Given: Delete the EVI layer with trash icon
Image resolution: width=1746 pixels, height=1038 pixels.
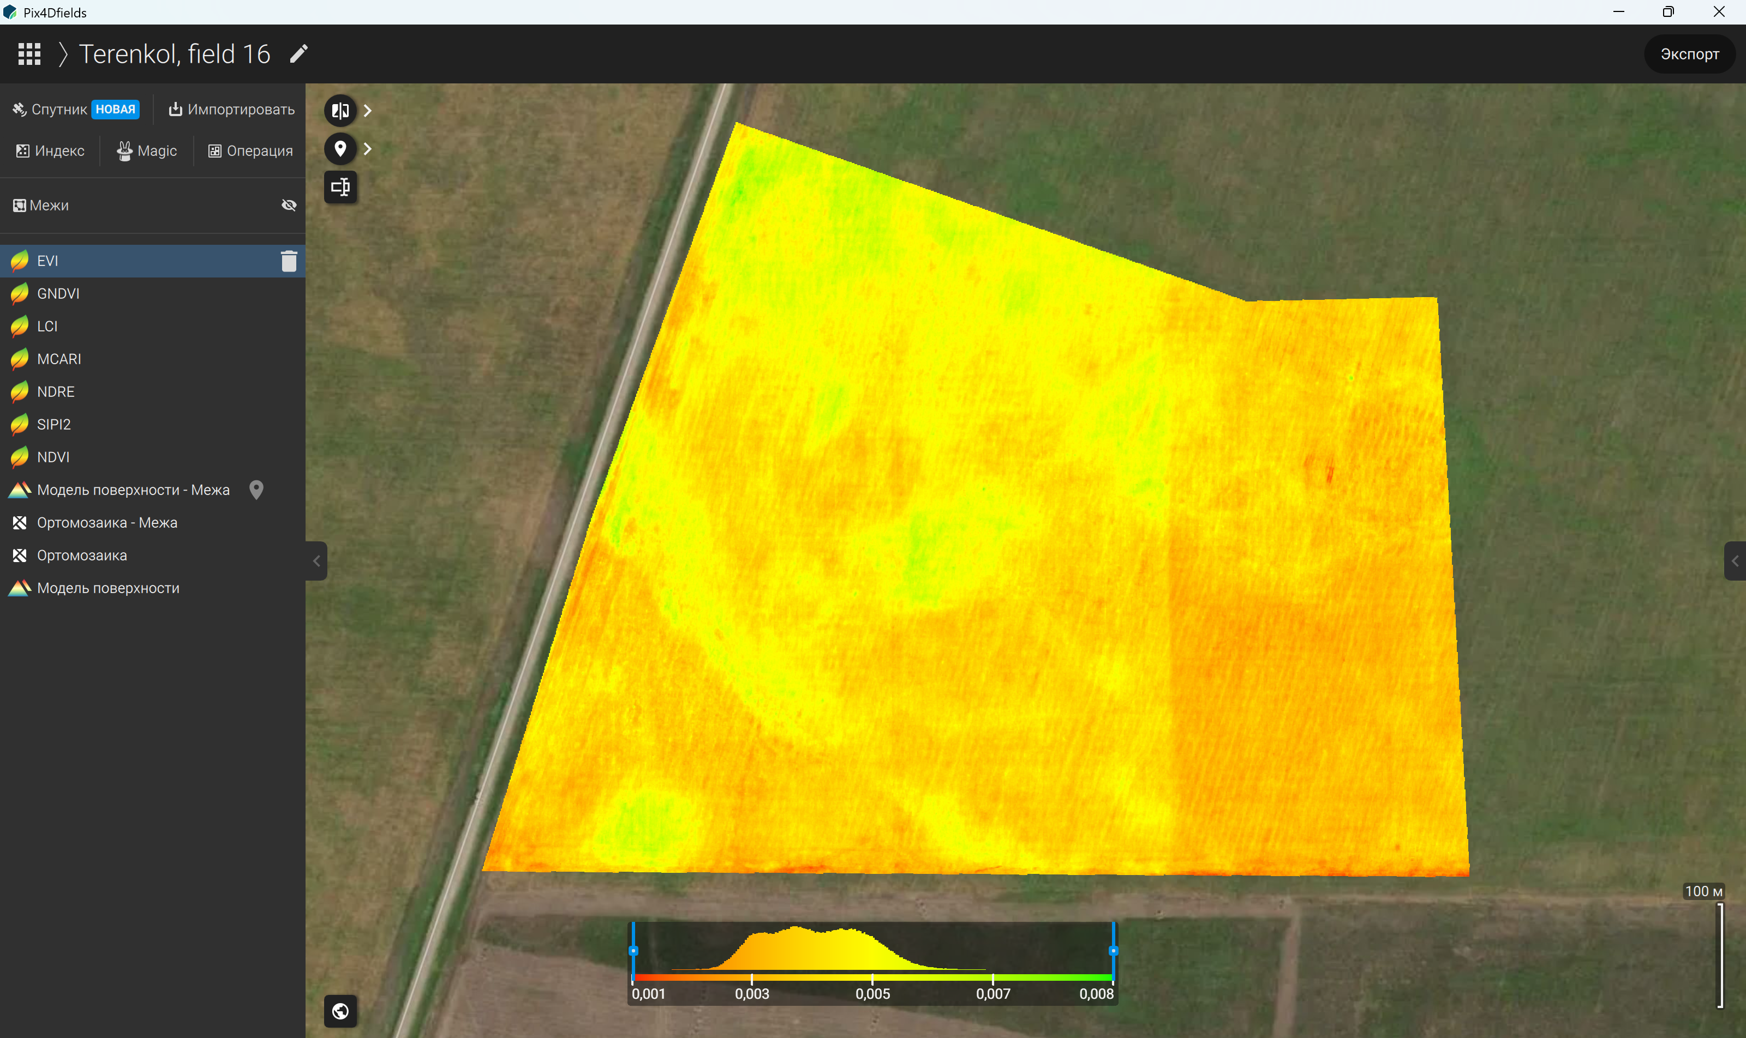Looking at the screenshot, I should point(289,261).
